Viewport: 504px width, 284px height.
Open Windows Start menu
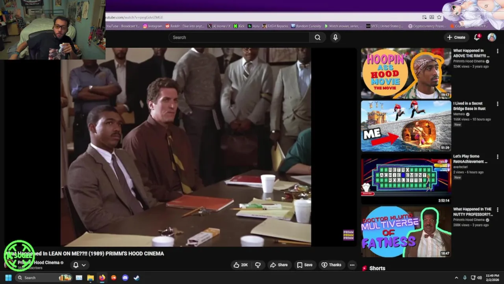click(x=8, y=278)
